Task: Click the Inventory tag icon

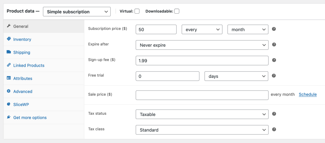Action: pyautogui.click(x=9, y=39)
